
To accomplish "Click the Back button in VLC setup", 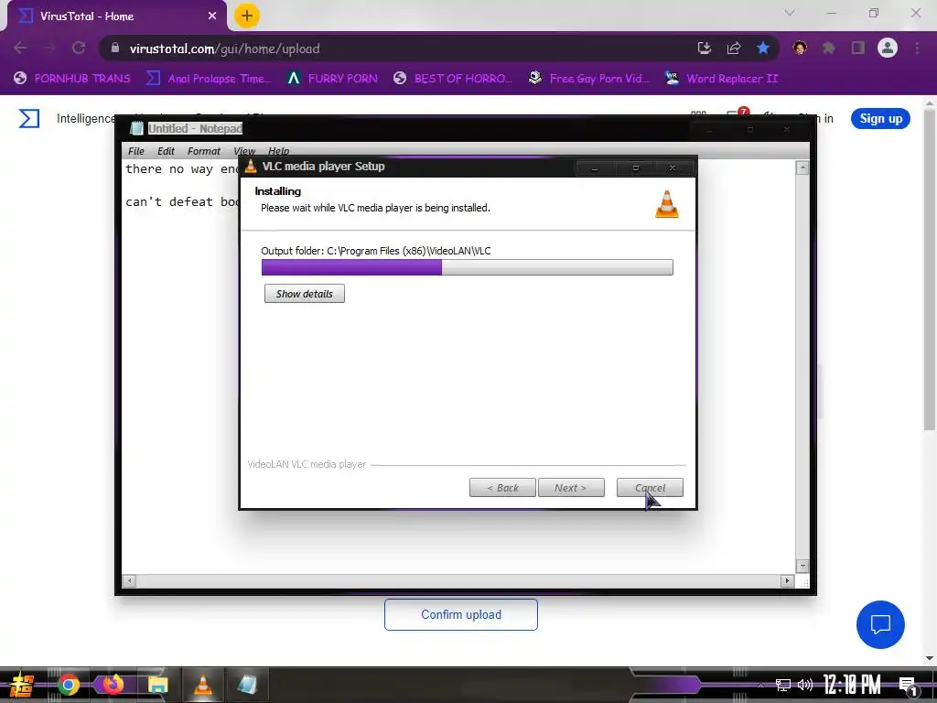I will click(x=502, y=488).
